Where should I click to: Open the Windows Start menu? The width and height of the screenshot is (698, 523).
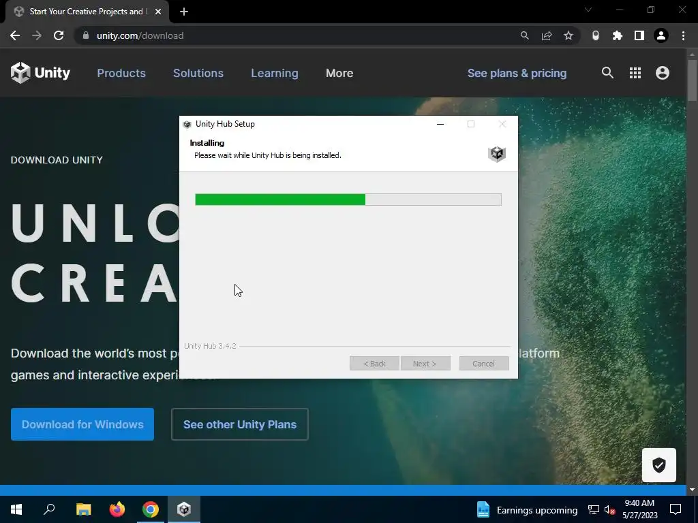coord(16,509)
